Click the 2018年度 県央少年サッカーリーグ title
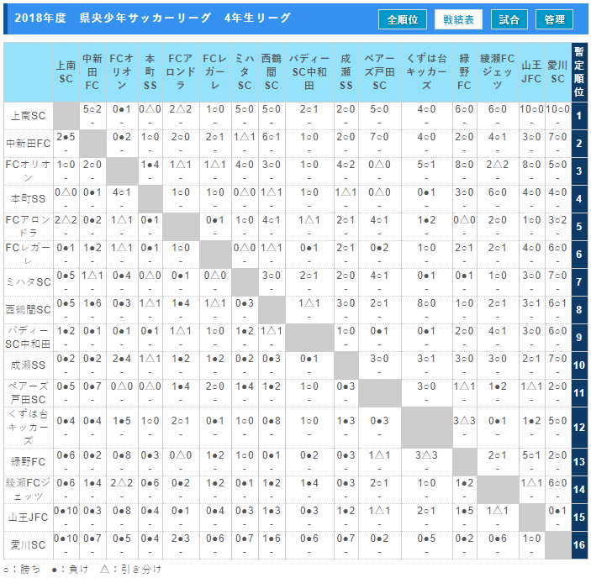 click(153, 18)
